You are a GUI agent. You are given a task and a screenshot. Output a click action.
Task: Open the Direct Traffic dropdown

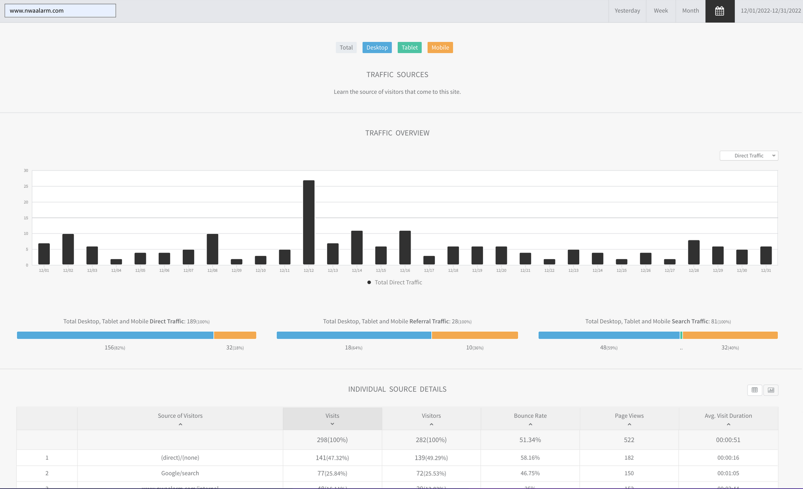click(749, 156)
